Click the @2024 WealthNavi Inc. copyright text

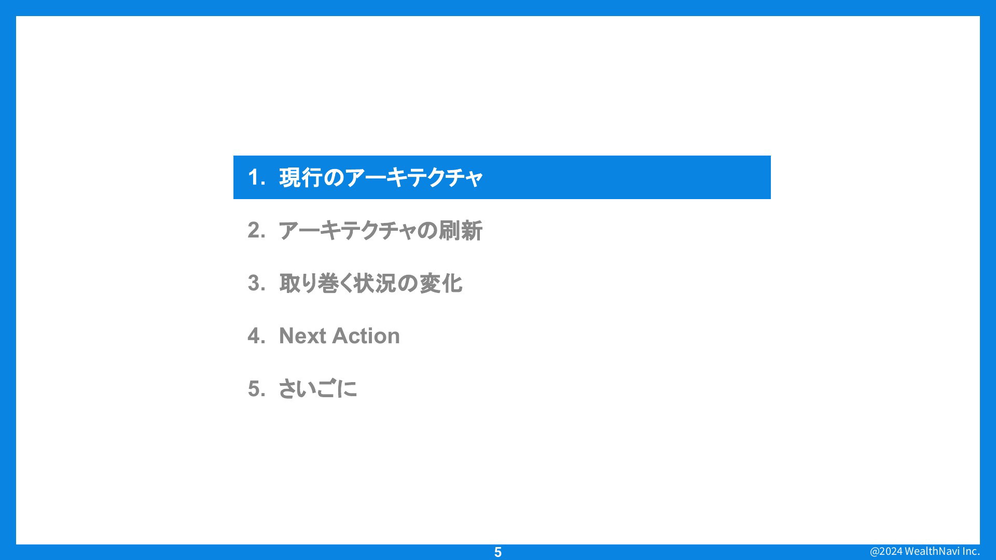tap(924, 551)
